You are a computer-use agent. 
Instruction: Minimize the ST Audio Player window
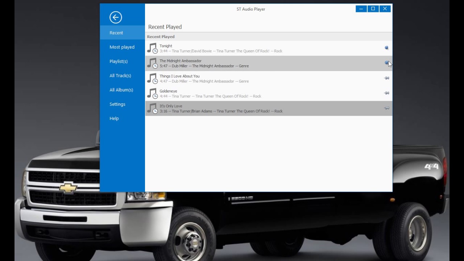(361, 9)
